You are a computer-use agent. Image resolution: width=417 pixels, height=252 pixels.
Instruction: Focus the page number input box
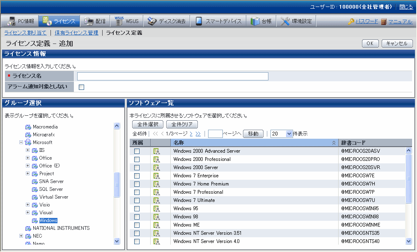pos(215,134)
